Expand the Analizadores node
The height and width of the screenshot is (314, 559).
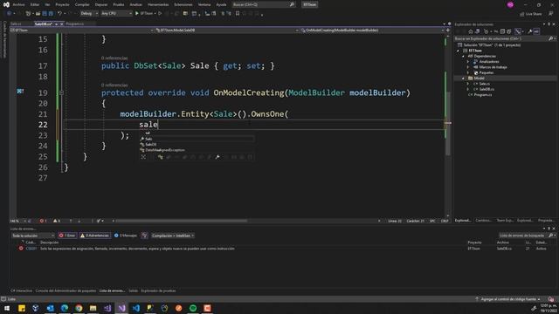[x=468, y=62]
